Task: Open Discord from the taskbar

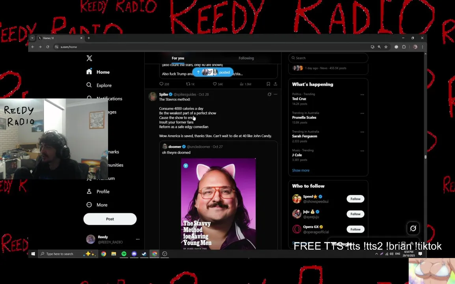Action: [x=134, y=254]
